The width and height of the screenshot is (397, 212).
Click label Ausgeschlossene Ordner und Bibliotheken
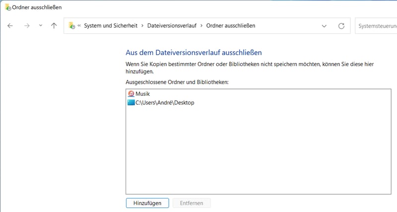coord(177,82)
